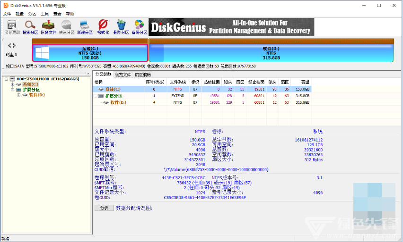The width and height of the screenshot is (403, 242).
Task: Switch to the 浏览文件 tab
Action: coord(123,75)
